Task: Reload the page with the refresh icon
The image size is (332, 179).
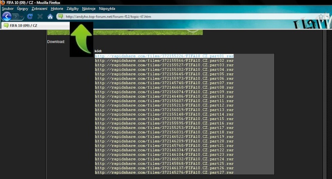Action: point(30,16)
